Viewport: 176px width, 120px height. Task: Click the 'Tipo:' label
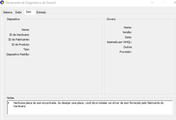(x=26, y=49)
